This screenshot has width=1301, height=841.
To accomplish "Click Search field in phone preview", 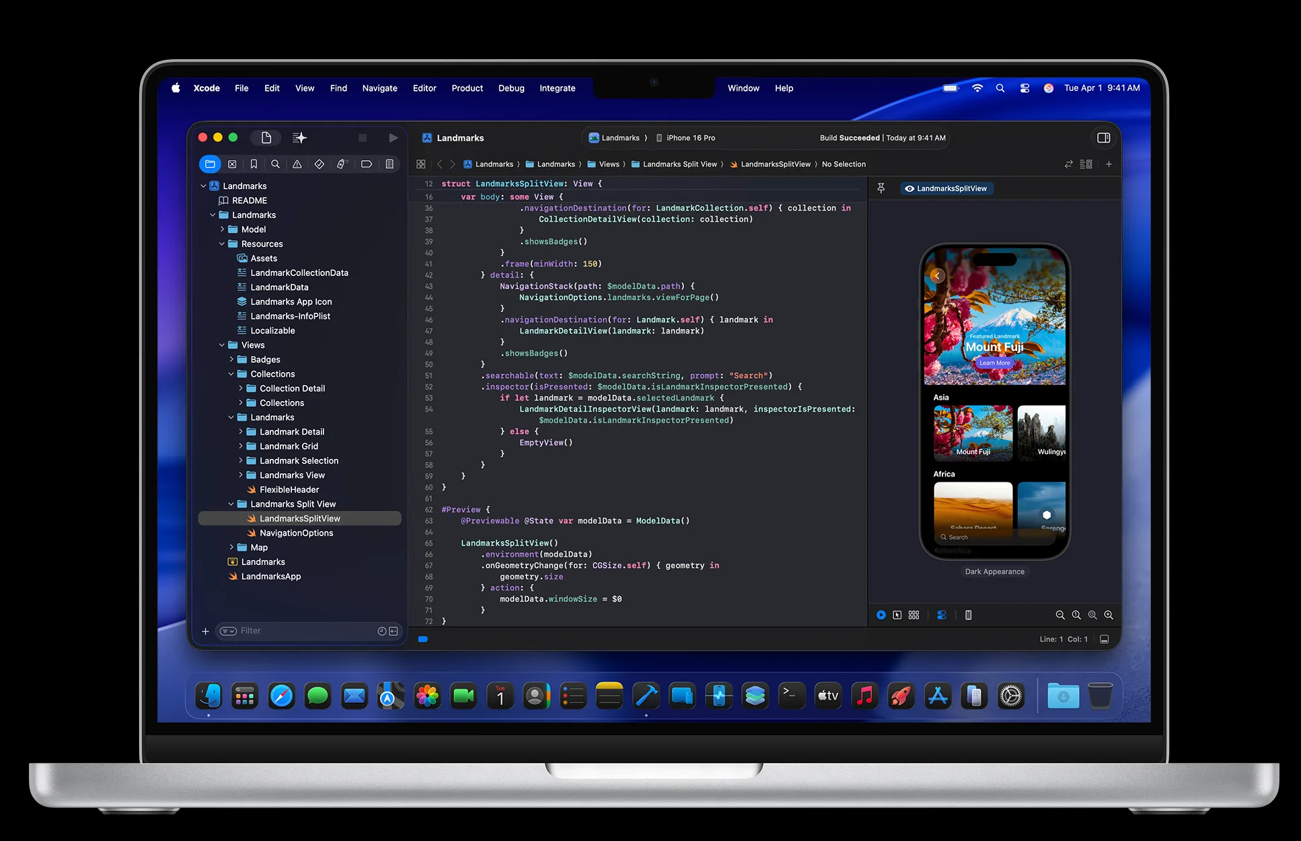I will tap(995, 538).
